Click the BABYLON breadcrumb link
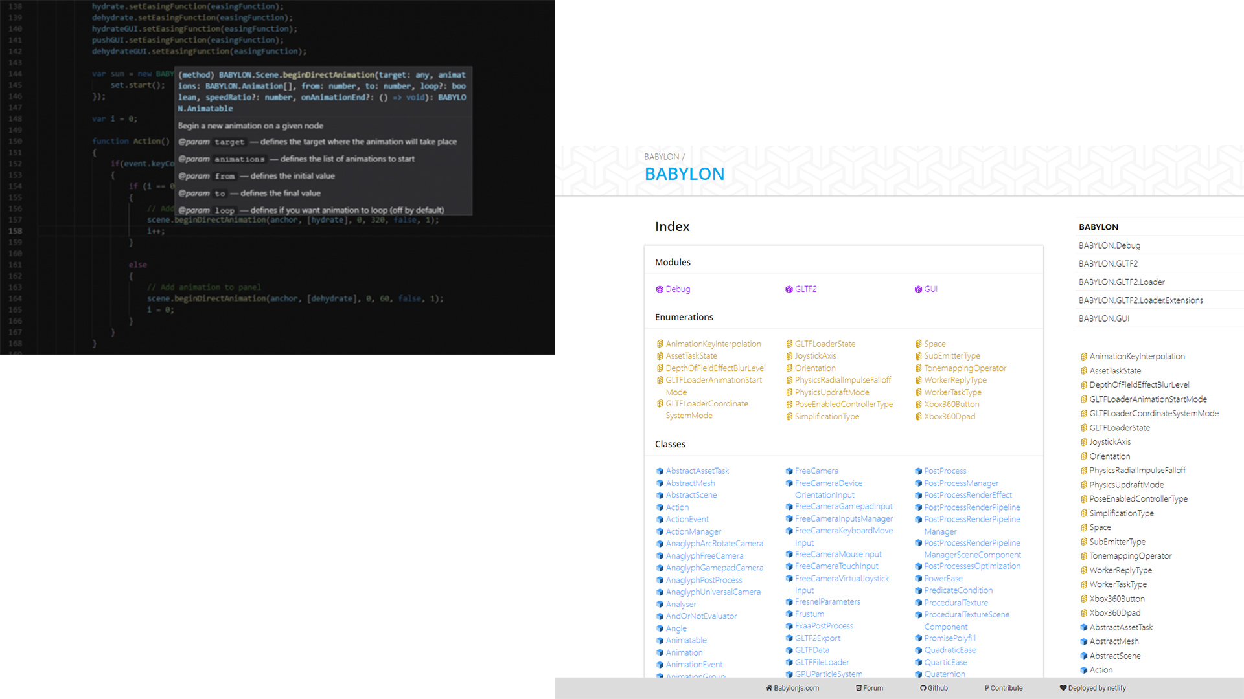The width and height of the screenshot is (1244, 699). point(662,157)
